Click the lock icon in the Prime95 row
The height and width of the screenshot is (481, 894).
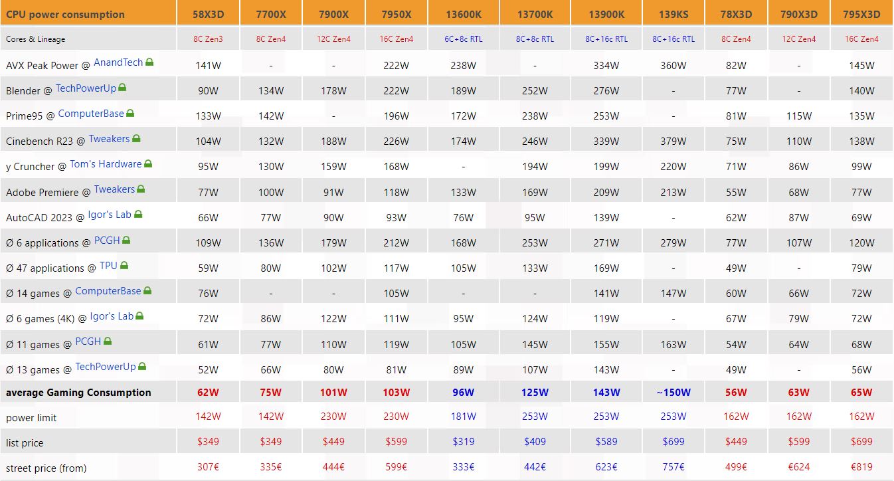point(130,113)
